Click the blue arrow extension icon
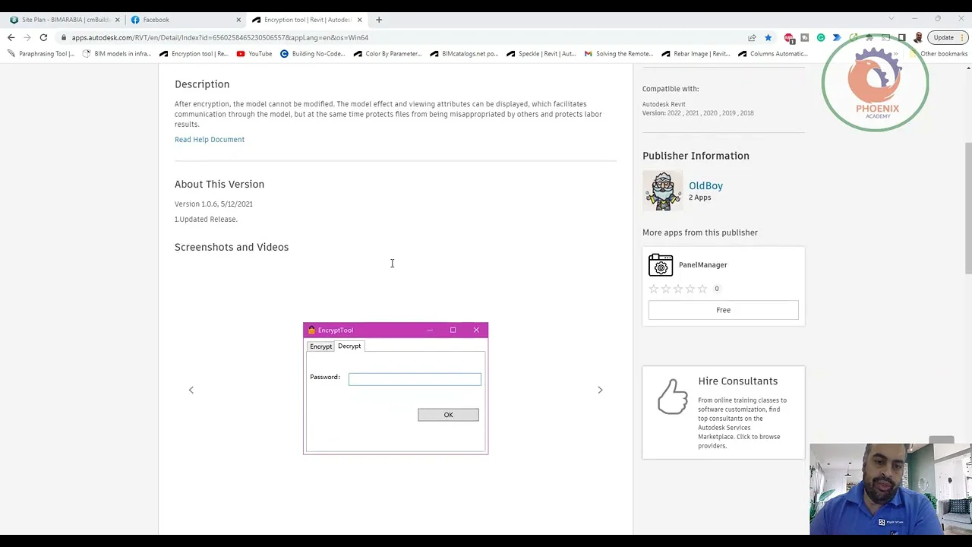 click(837, 37)
